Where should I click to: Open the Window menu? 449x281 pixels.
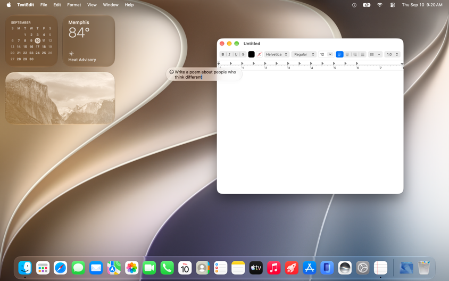(x=111, y=5)
